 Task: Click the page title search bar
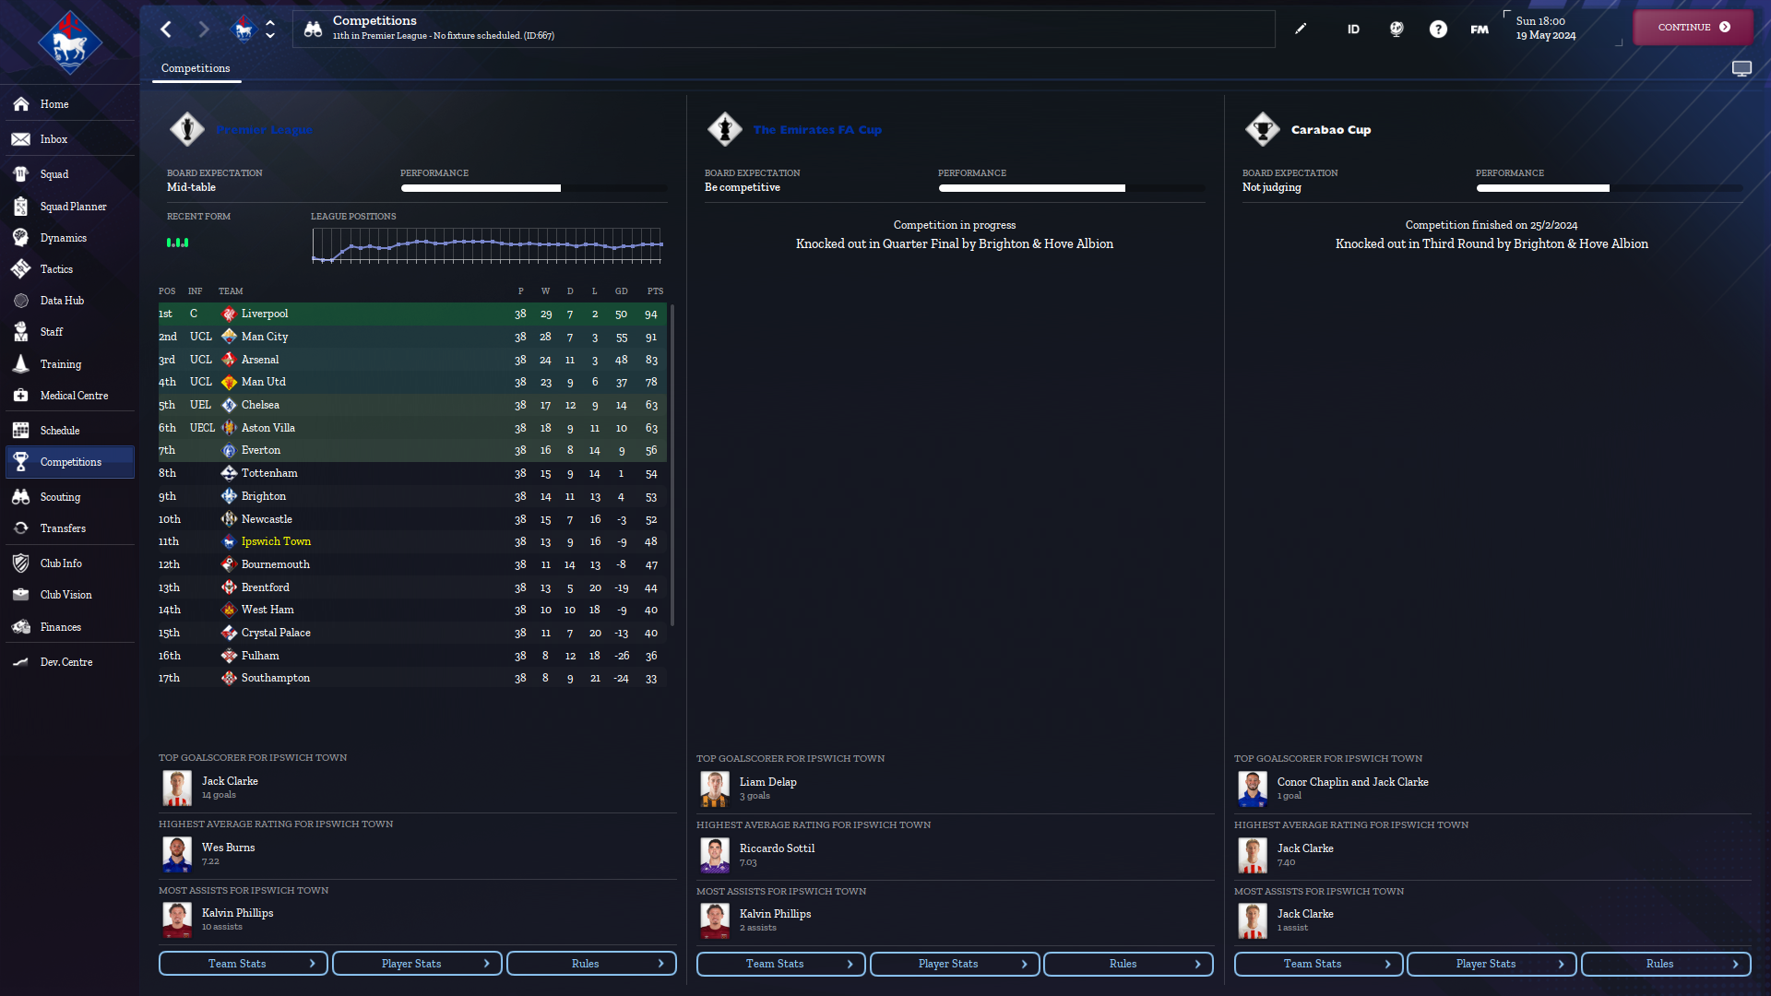tap(784, 29)
